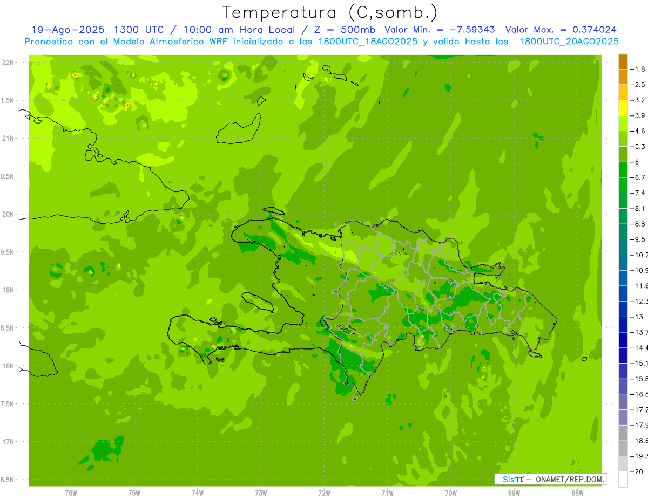Click the '19N' latitude label

click(8, 290)
